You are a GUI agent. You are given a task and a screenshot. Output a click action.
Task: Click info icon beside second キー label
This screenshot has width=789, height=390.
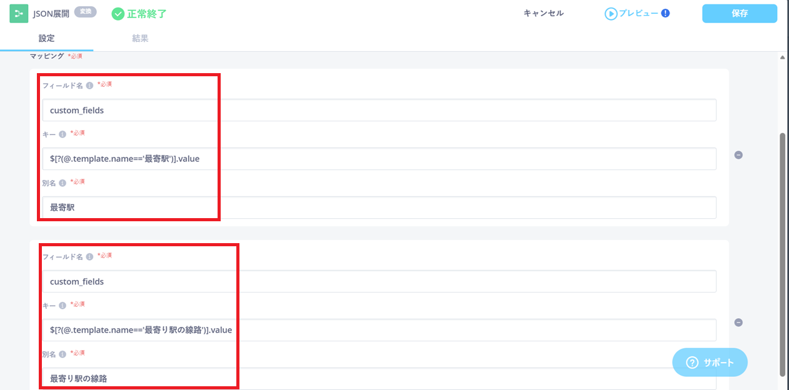pyautogui.click(x=63, y=306)
